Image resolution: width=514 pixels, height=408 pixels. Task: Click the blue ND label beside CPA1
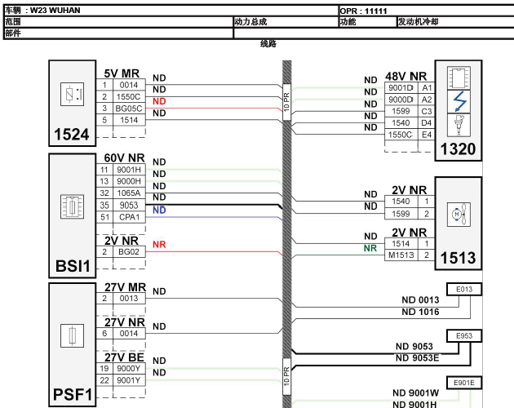coord(159,210)
